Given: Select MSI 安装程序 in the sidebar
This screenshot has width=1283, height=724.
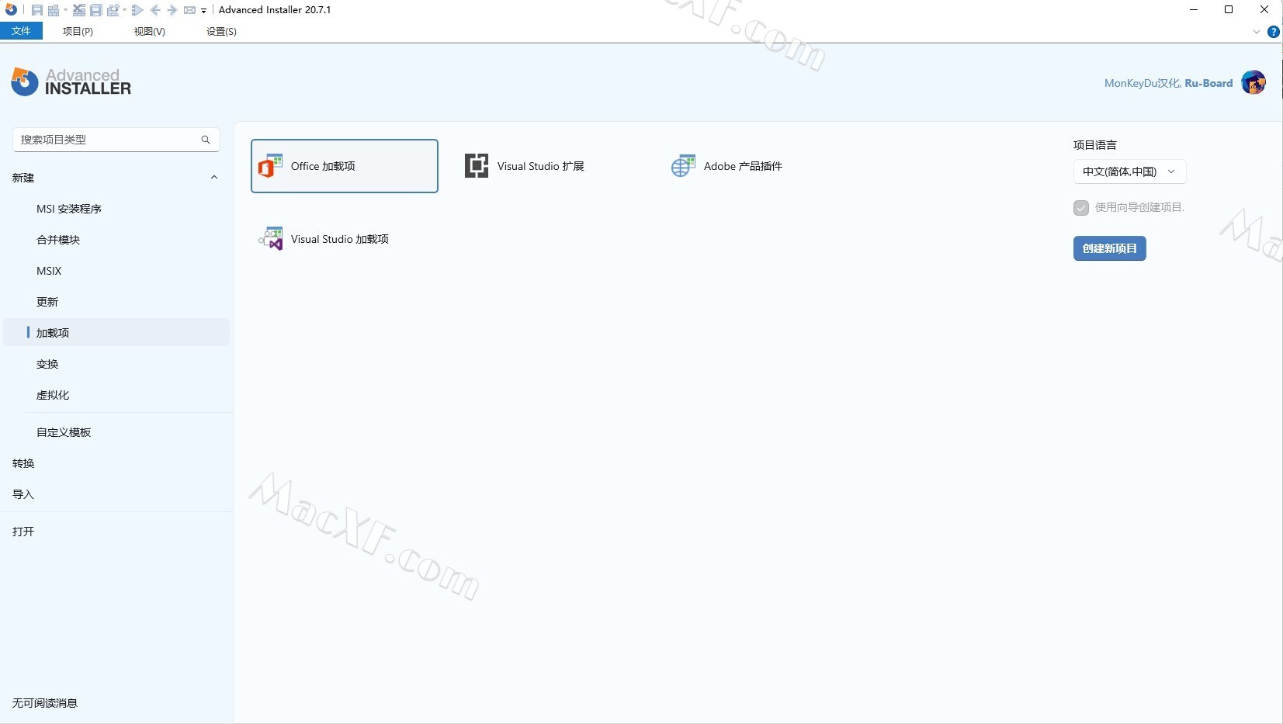Looking at the screenshot, I should [69, 209].
